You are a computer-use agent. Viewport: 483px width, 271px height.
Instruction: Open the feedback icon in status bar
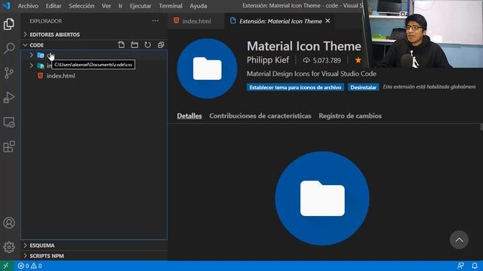461,266
